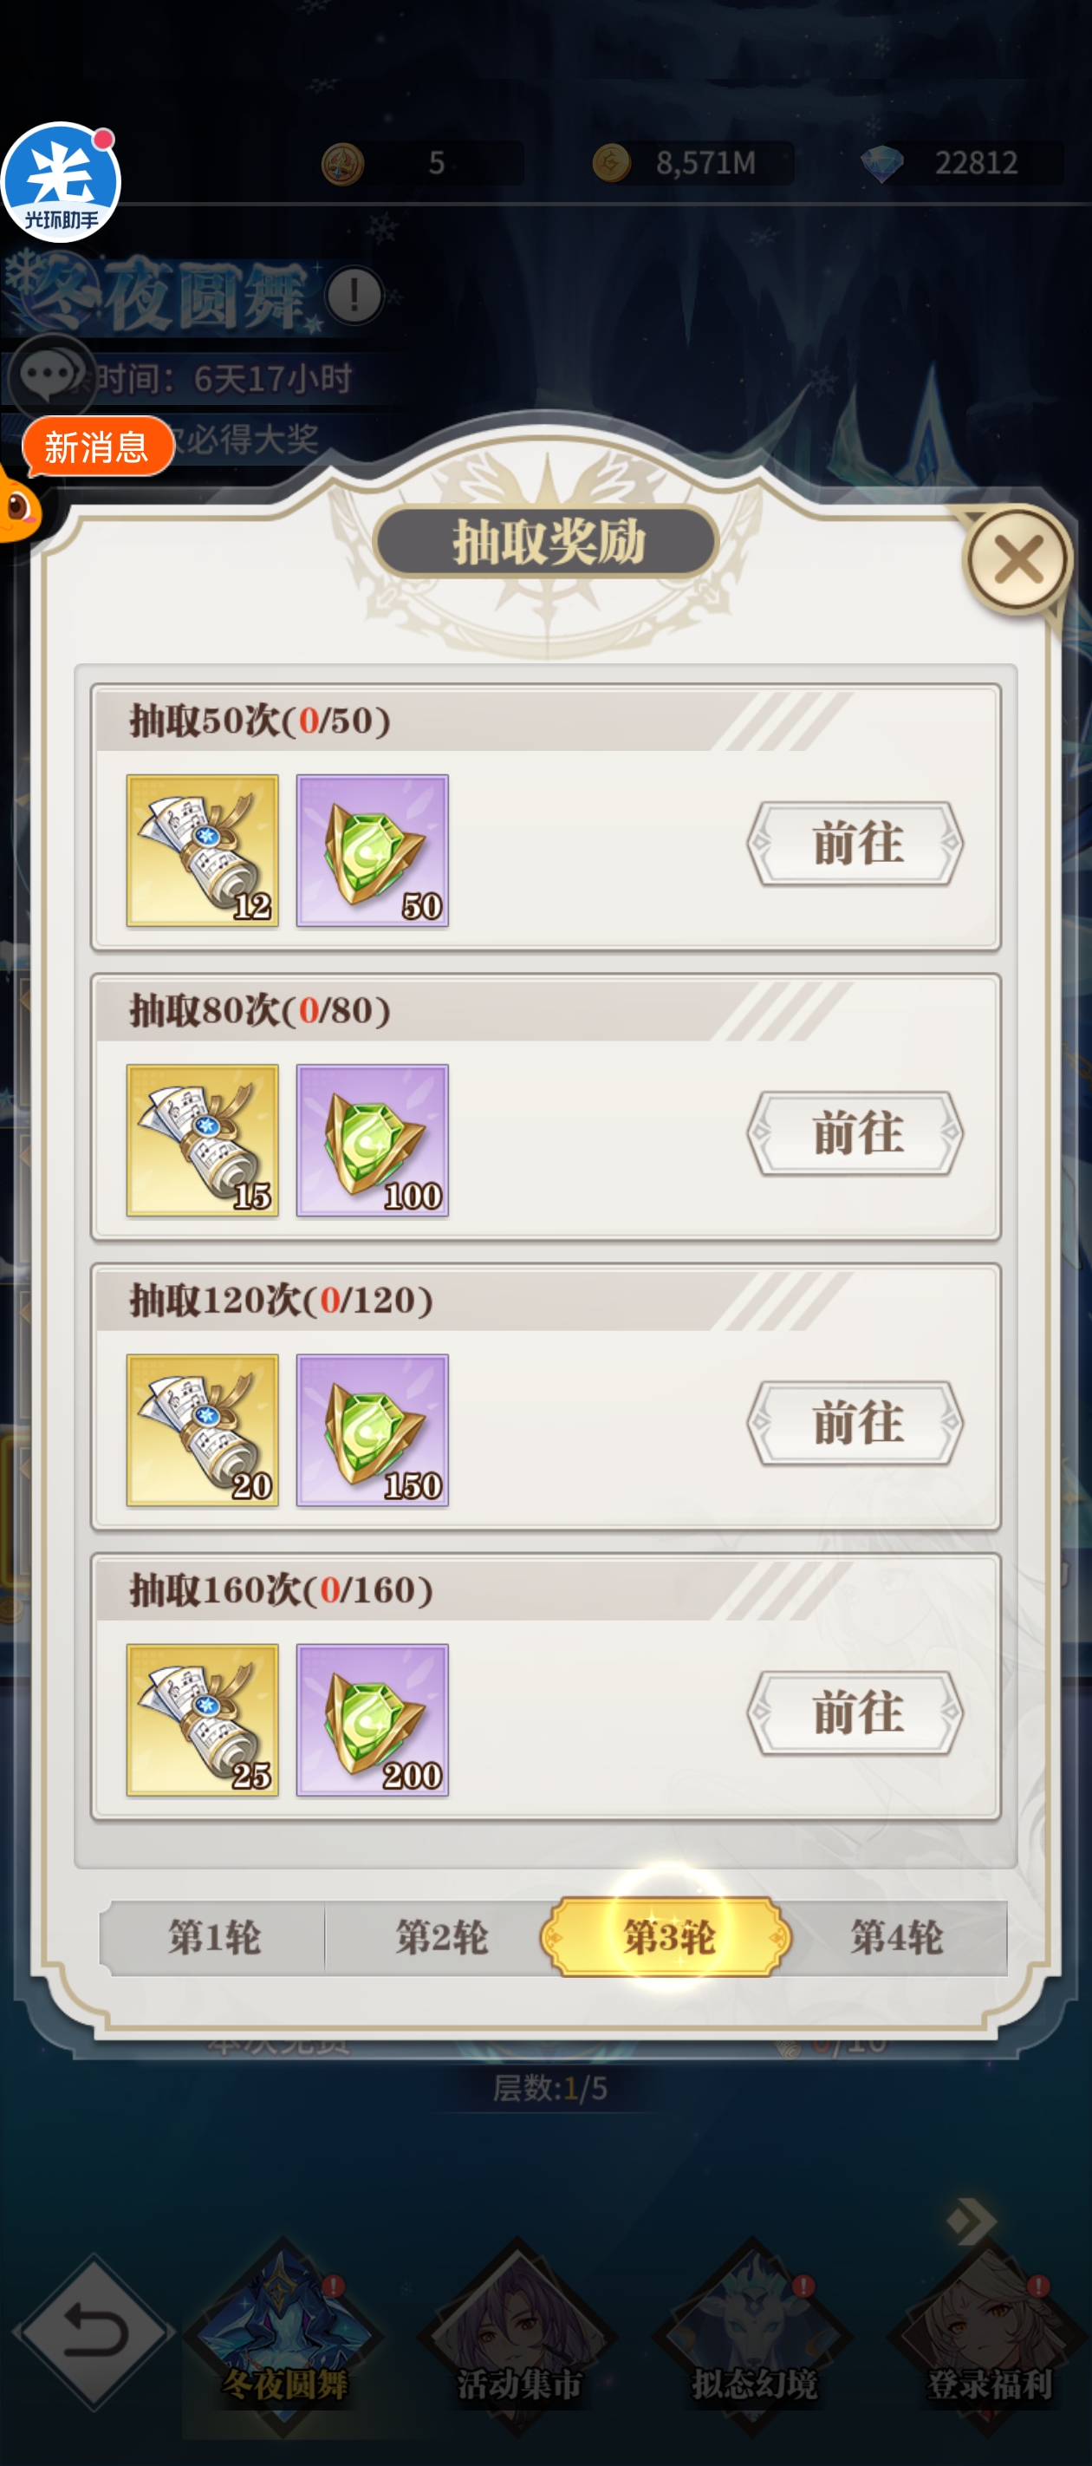1092x2466 pixels.
Task: Inspect the green gem reward showing 150
Action: click(373, 1430)
